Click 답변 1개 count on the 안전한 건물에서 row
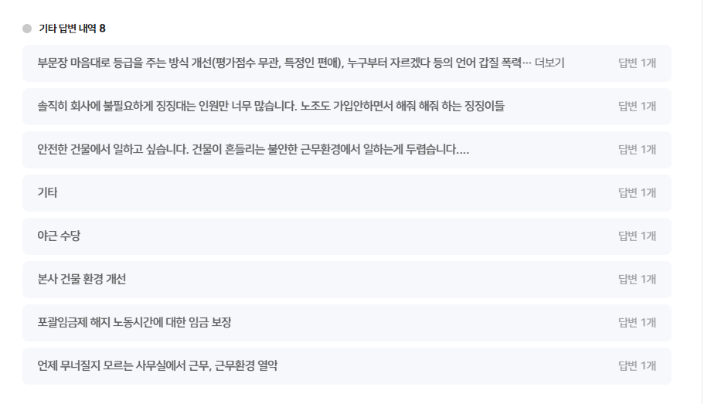The image size is (711, 404). [637, 149]
